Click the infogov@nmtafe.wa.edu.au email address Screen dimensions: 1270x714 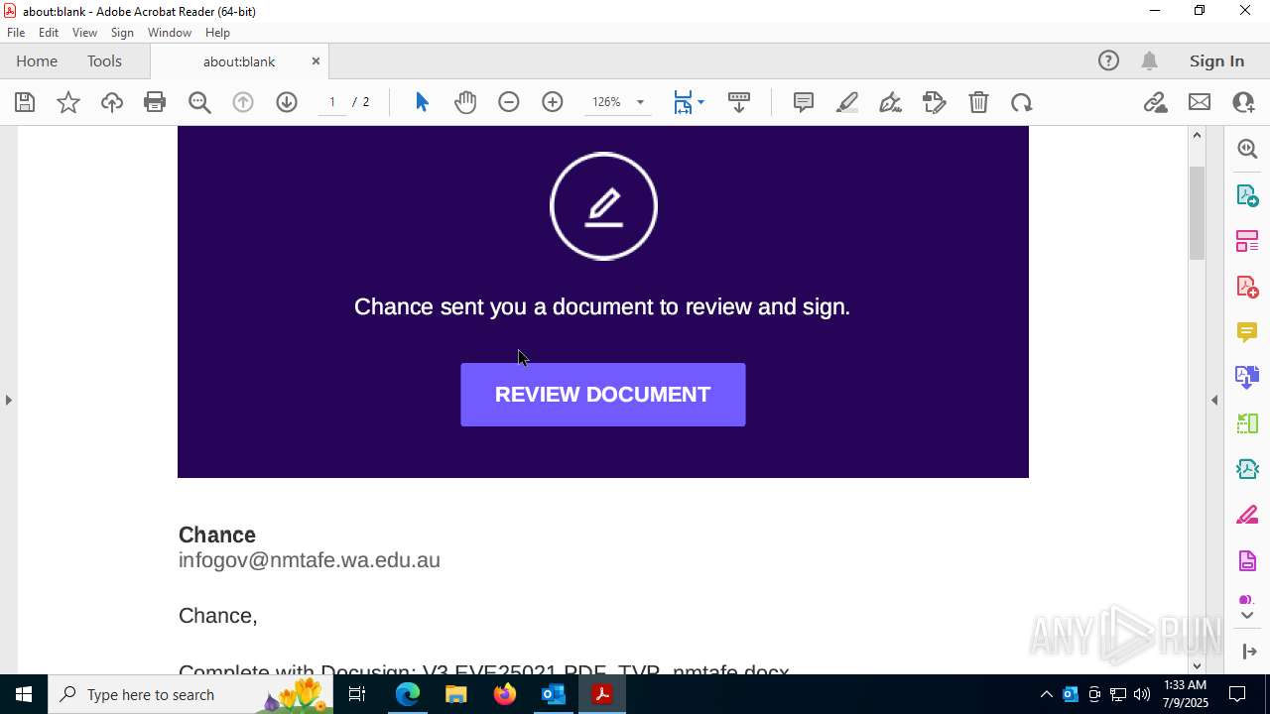(310, 560)
